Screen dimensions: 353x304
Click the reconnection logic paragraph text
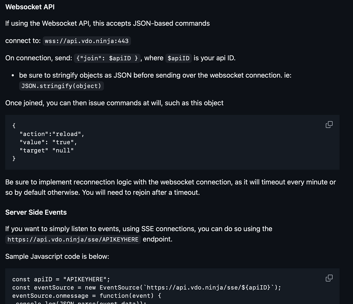[x=170, y=182]
